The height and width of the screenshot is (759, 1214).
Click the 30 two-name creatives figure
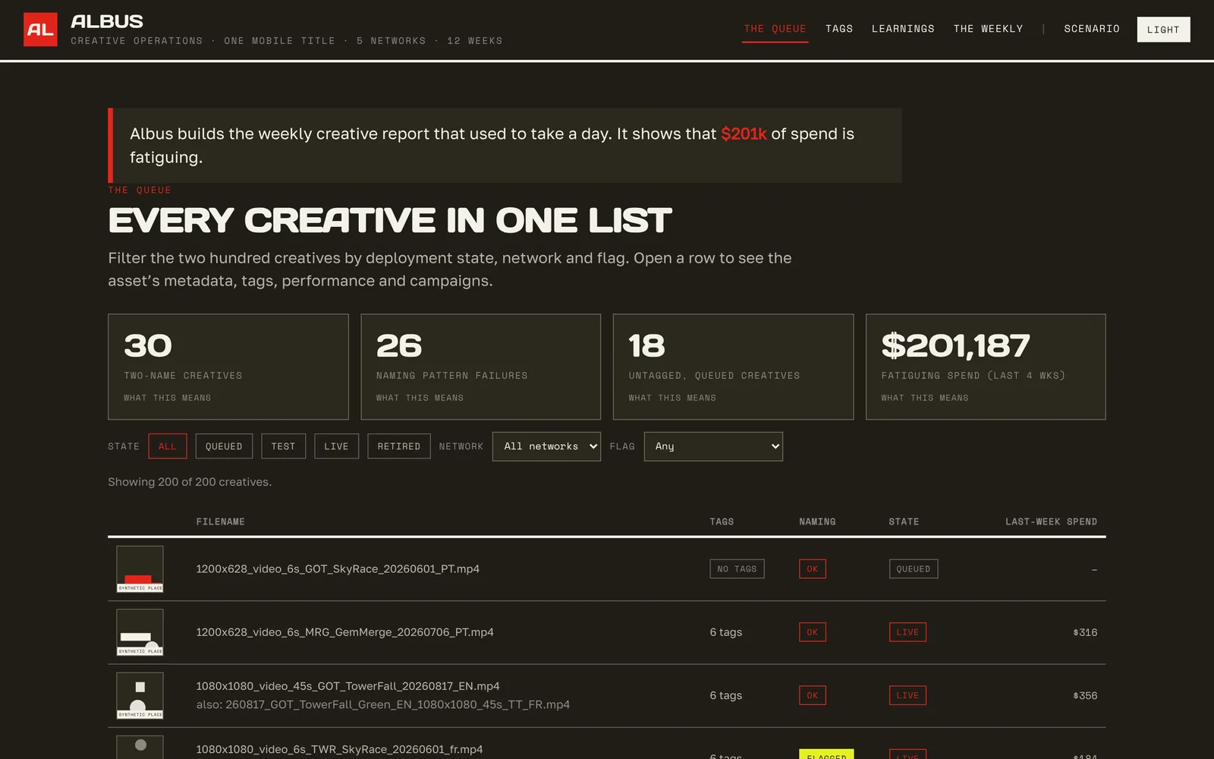pos(148,346)
